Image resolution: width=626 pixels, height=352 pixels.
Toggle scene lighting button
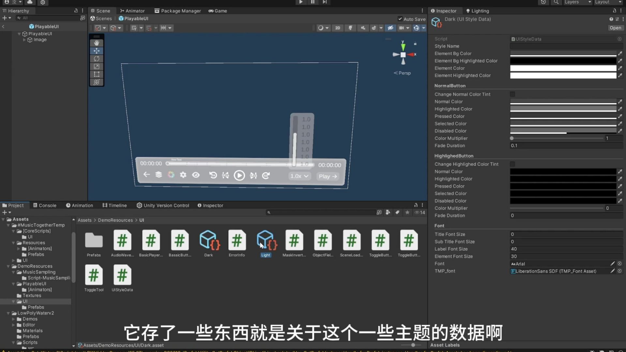350,28
